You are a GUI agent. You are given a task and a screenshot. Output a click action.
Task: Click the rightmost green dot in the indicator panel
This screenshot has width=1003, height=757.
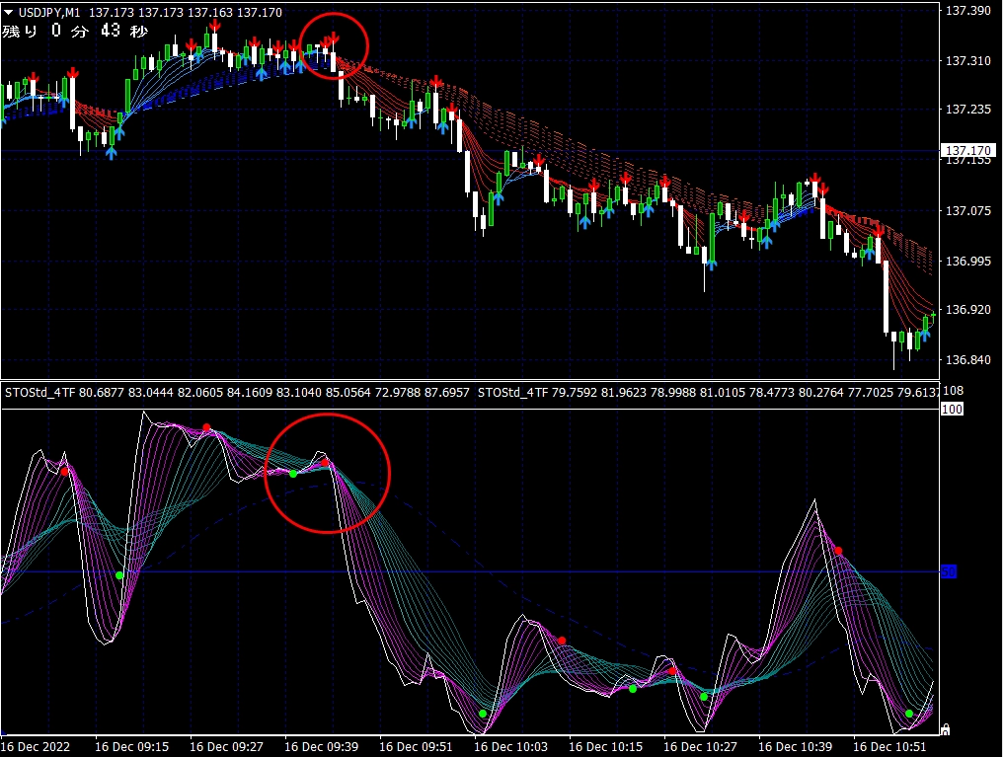(909, 714)
